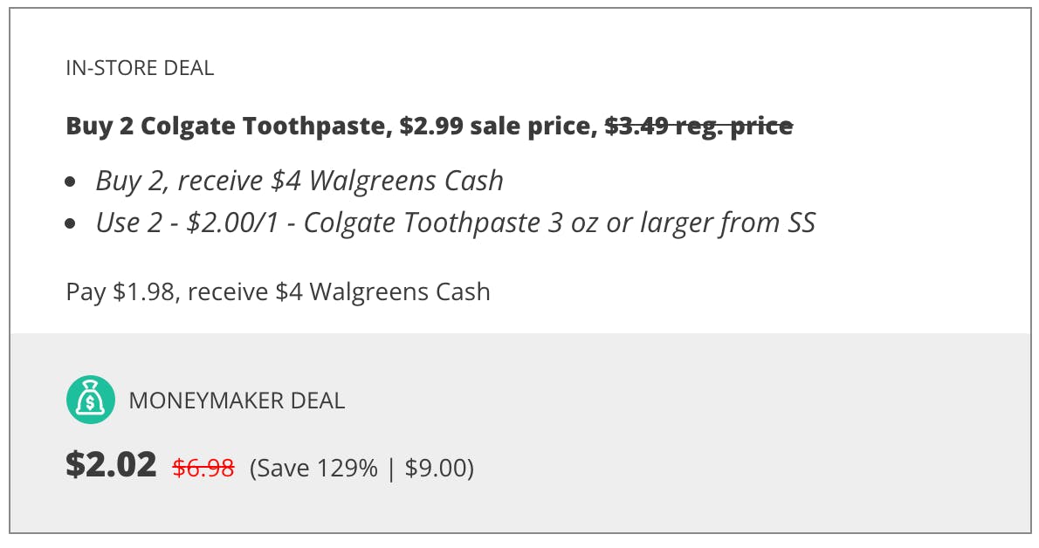Image resolution: width=1039 pixels, height=548 pixels.
Task: Click the second bullet point dot
Action: click(x=71, y=223)
